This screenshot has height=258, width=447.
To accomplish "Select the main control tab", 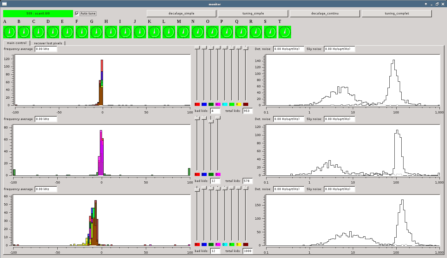I will click(x=17, y=43).
